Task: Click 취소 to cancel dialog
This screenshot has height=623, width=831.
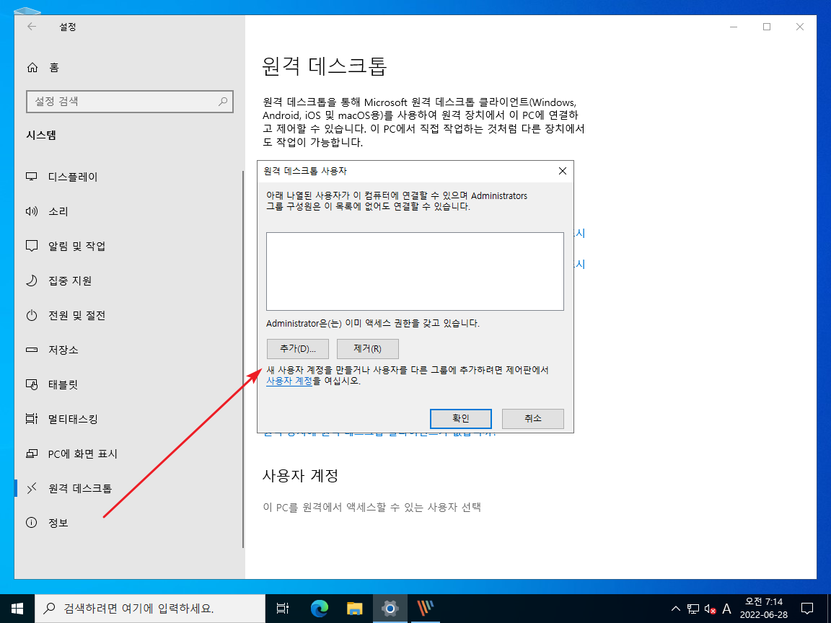Action: click(x=532, y=418)
